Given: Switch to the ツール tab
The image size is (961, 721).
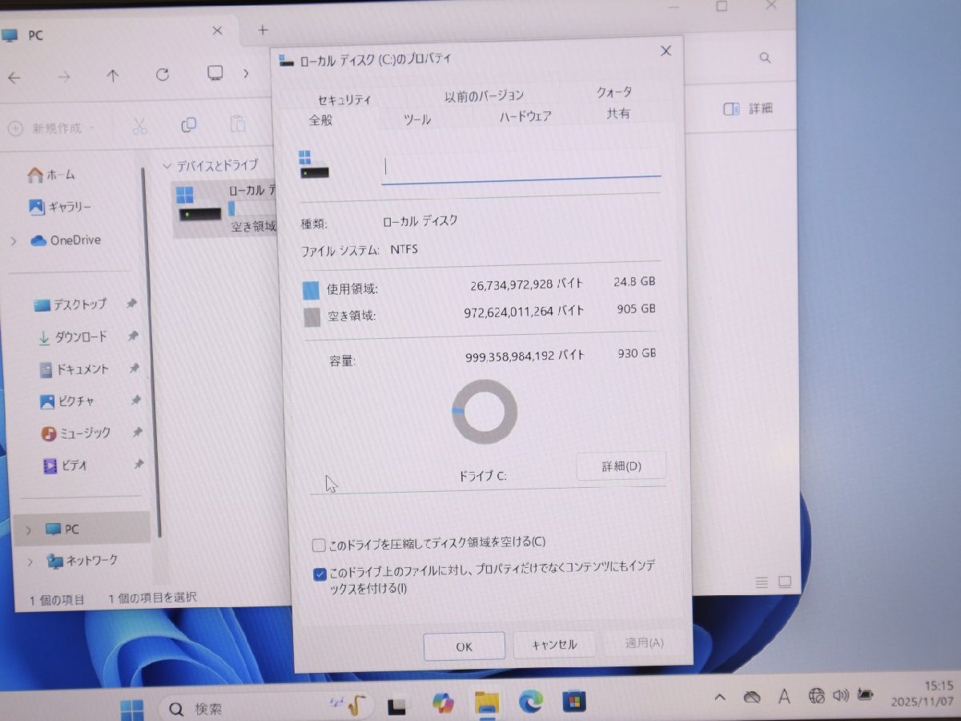Looking at the screenshot, I should click(x=417, y=119).
